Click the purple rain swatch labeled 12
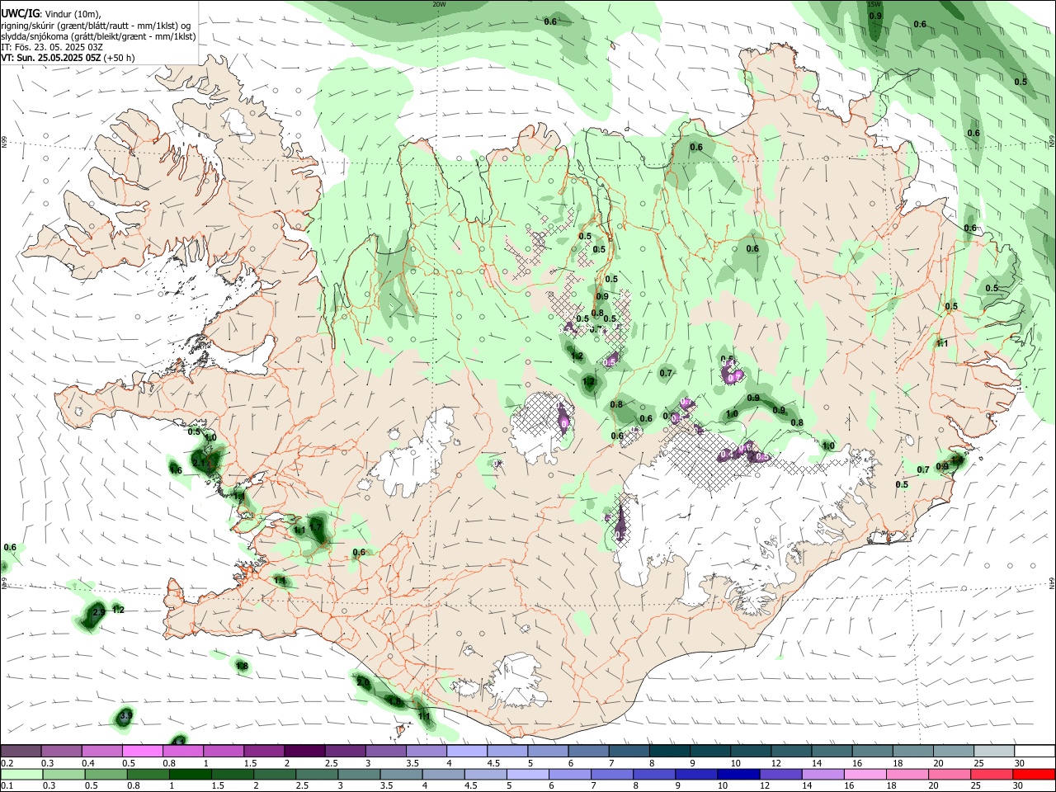Viewport: 1056px width, 792px height. click(x=781, y=774)
